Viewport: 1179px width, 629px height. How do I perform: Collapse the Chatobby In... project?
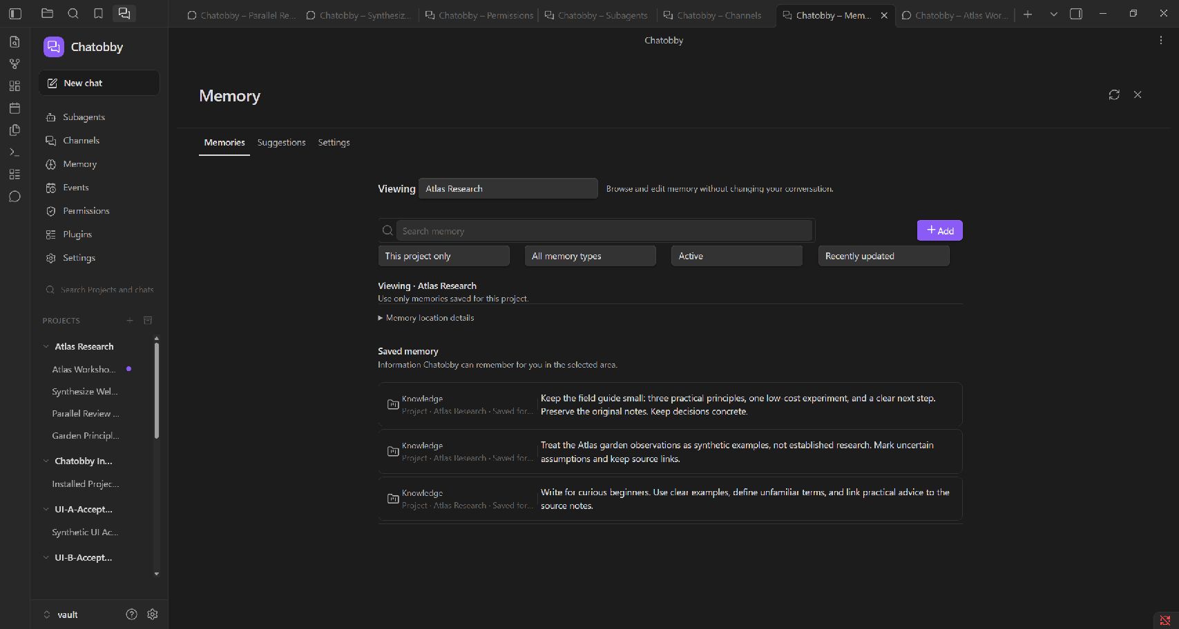tap(46, 461)
